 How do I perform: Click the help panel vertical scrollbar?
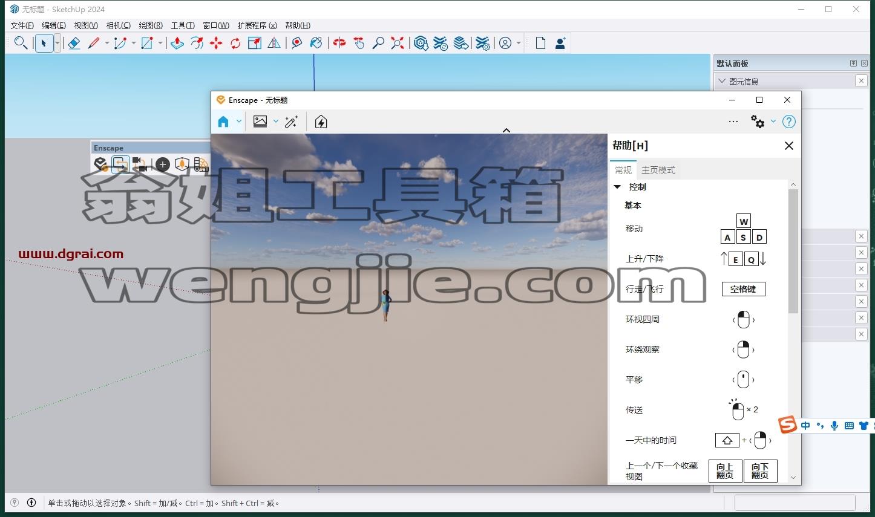[x=793, y=251]
